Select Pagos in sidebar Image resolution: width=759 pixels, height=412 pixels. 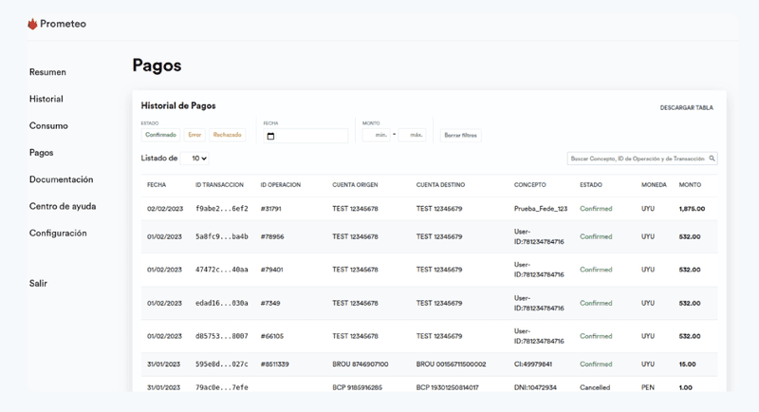pyautogui.click(x=41, y=153)
